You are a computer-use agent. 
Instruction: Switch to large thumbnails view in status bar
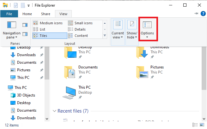click(x=201, y=125)
